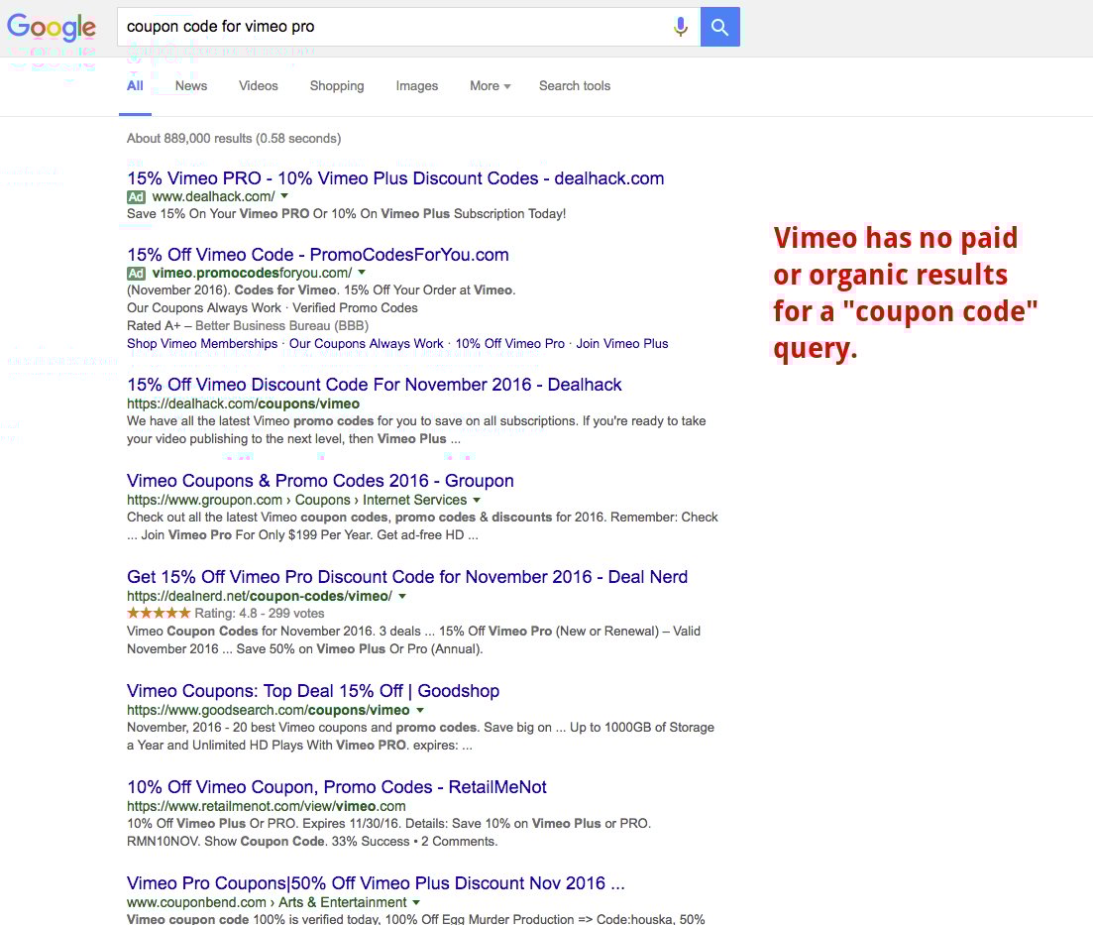Click the Google logo
Image resolution: width=1093 pixels, height=925 pixels.
coord(51,27)
